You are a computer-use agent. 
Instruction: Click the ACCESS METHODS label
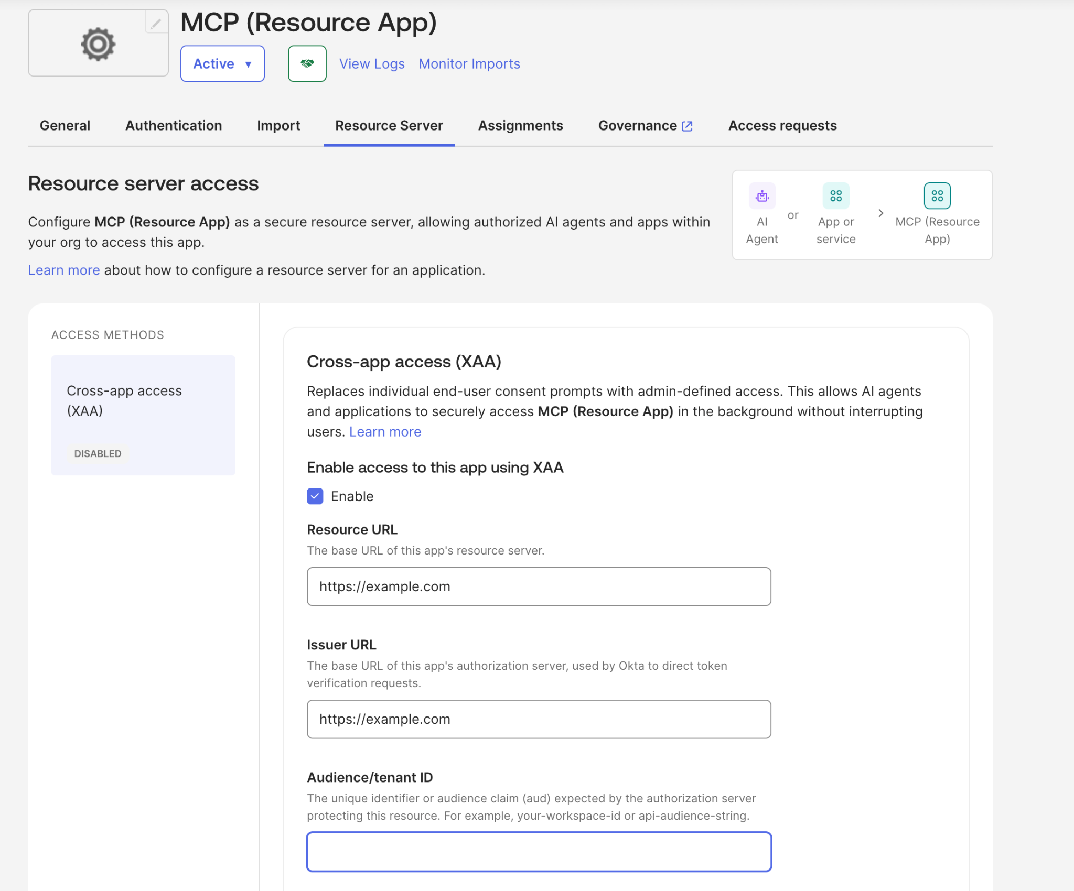click(108, 335)
